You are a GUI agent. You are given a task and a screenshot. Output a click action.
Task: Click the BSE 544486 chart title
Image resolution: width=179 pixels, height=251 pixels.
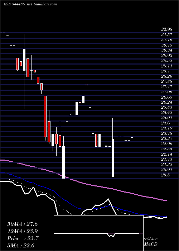(x=14, y=4)
